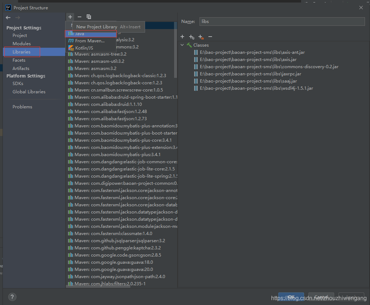Open the help question mark button

pyautogui.click(x=12, y=297)
